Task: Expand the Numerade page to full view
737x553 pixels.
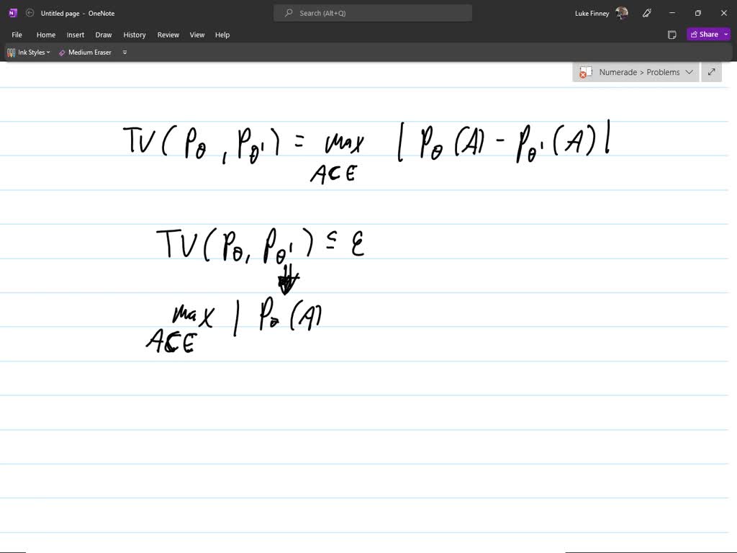Action: coord(711,72)
